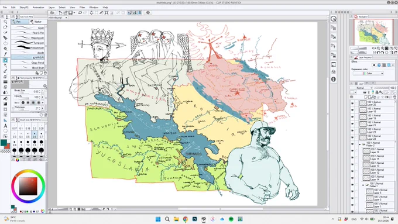The height and width of the screenshot is (224, 398).
Task: Delete sub tool with trash icon
Action: pyautogui.click(x=45, y=73)
